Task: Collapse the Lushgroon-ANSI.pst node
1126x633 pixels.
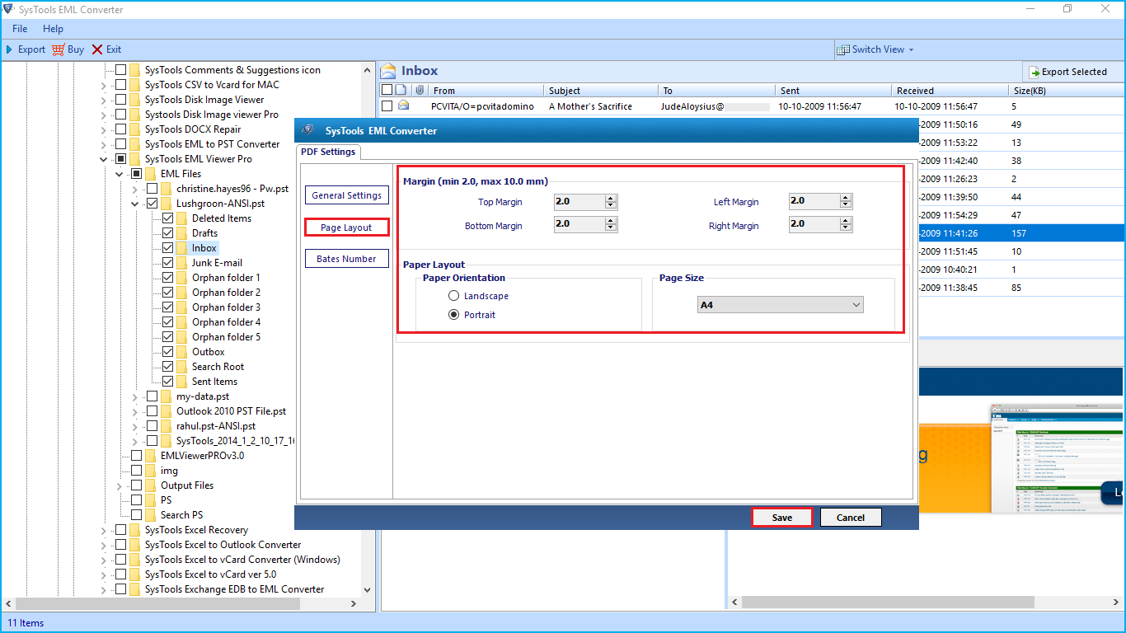Action: (135, 203)
